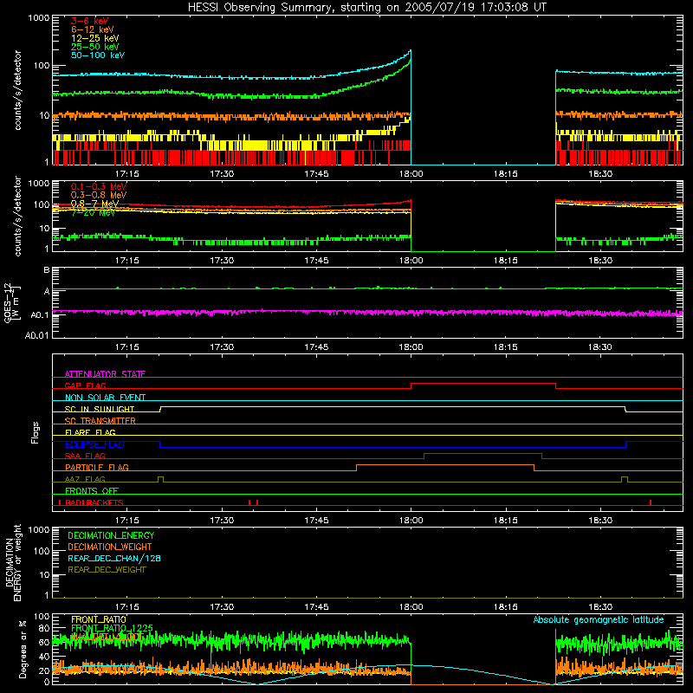Select the green 25-50 keV legend label
This screenshot has height=693, width=693.
pyautogui.click(x=95, y=47)
